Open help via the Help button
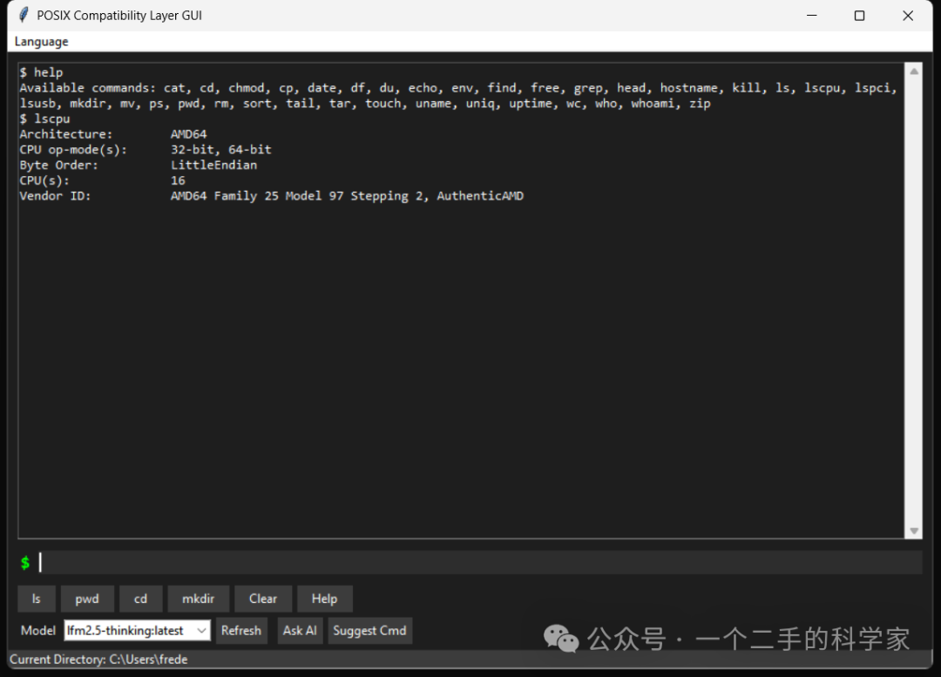The image size is (941, 677). pyautogui.click(x=325, y=599)
